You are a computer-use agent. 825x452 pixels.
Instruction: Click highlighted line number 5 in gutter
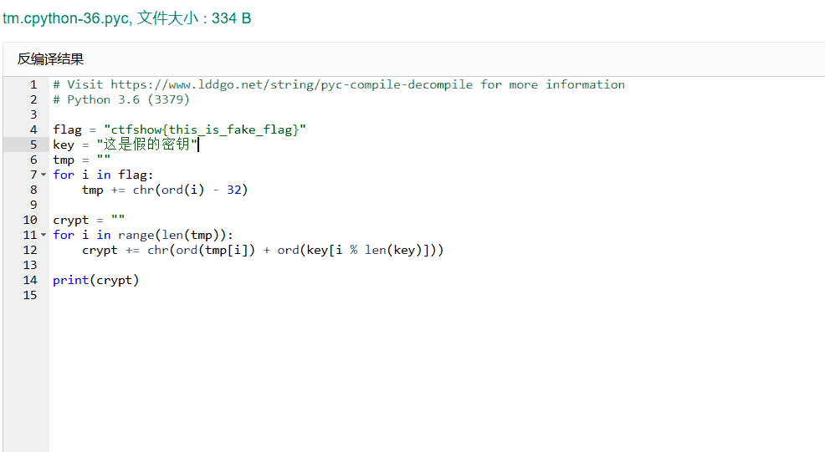[33, 145]
